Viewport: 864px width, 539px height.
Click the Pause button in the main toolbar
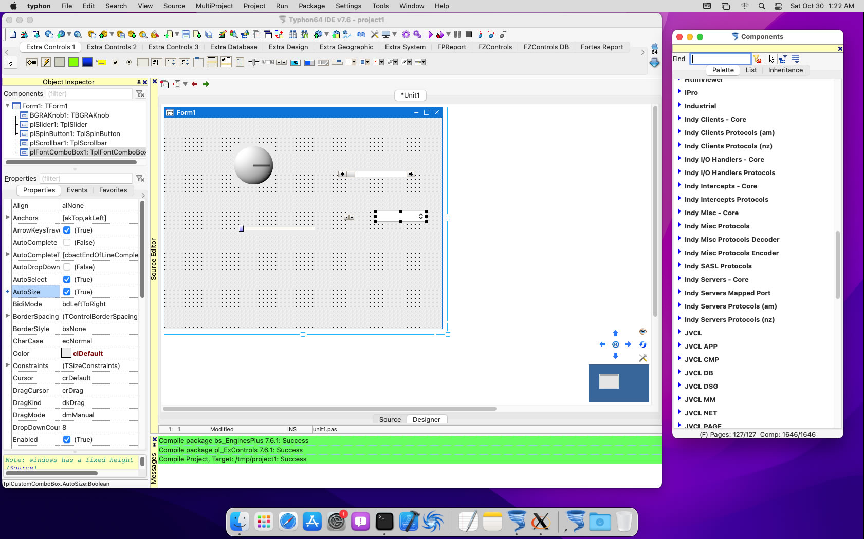457,34
